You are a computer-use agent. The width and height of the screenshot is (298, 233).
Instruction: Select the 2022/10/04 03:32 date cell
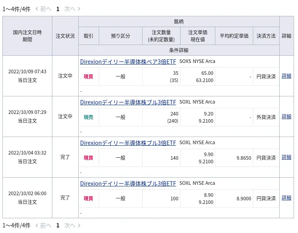pos(28,157)
